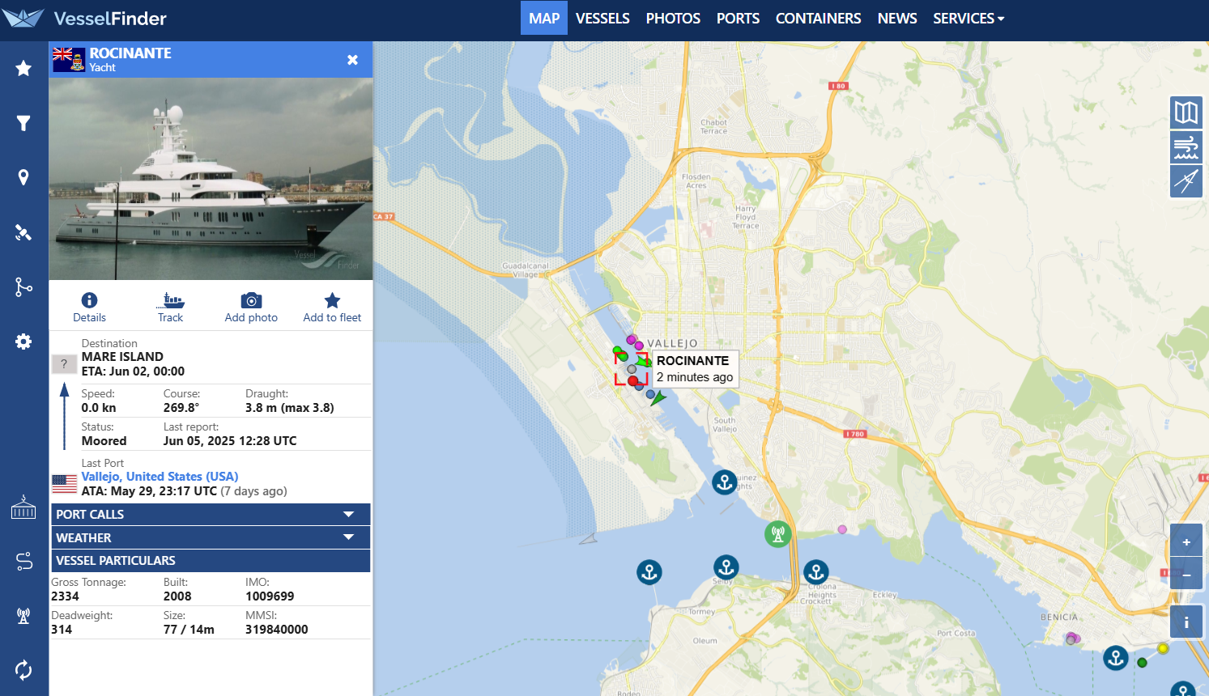Click anchor marker near Selby
This screenshot has height=696, width=1209.
(726, 567)
